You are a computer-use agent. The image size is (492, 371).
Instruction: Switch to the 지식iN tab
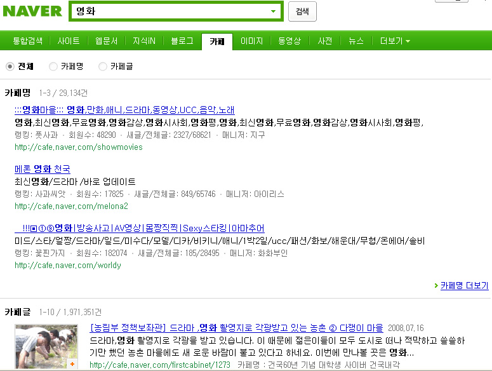point(144,41)
